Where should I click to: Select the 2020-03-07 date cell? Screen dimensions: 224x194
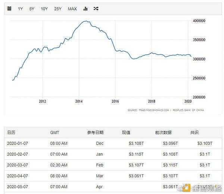18,165
